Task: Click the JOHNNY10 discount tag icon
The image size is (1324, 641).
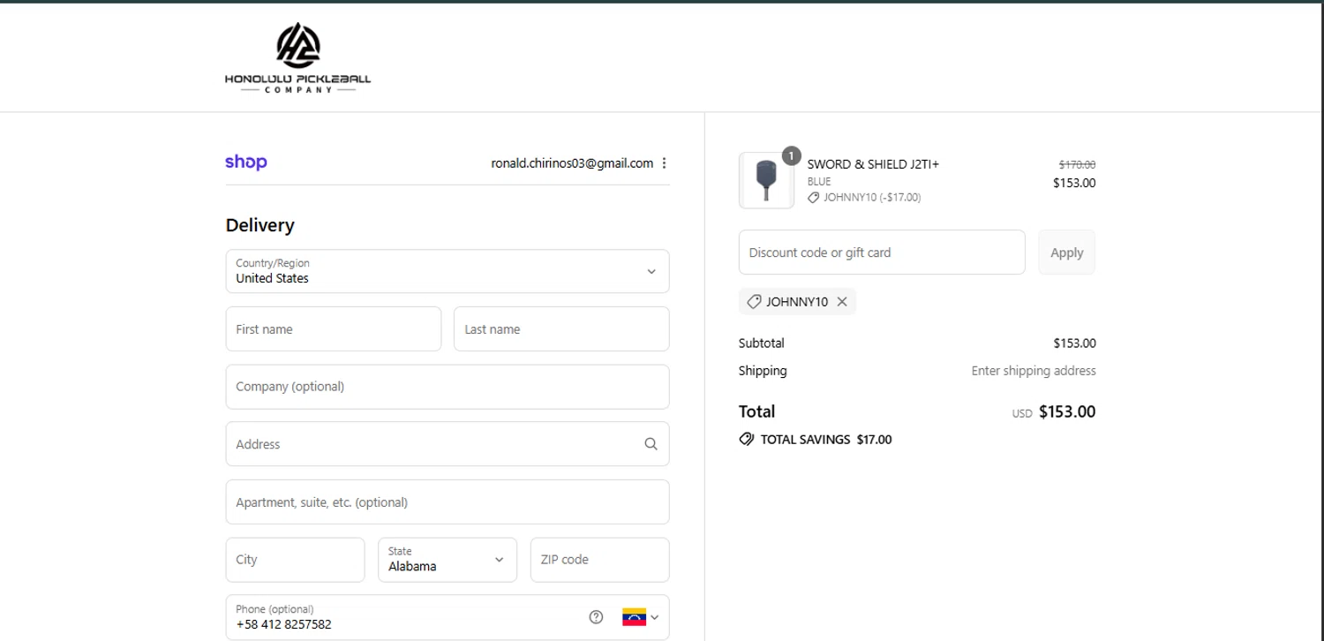Action: click(754, 302)
